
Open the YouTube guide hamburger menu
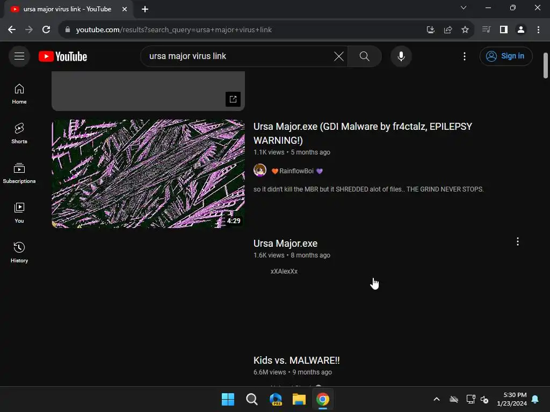(19, 56)
